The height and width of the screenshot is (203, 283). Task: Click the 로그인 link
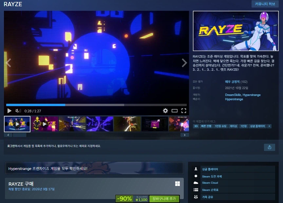pos(11,146)
